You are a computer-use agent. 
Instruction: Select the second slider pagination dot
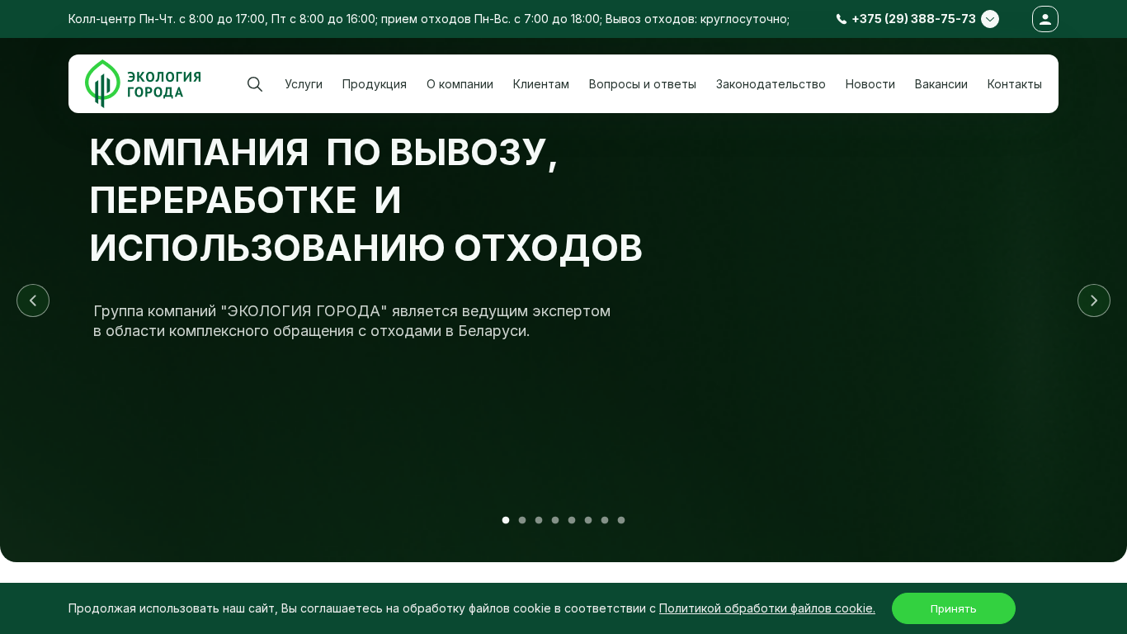[522, 520]
